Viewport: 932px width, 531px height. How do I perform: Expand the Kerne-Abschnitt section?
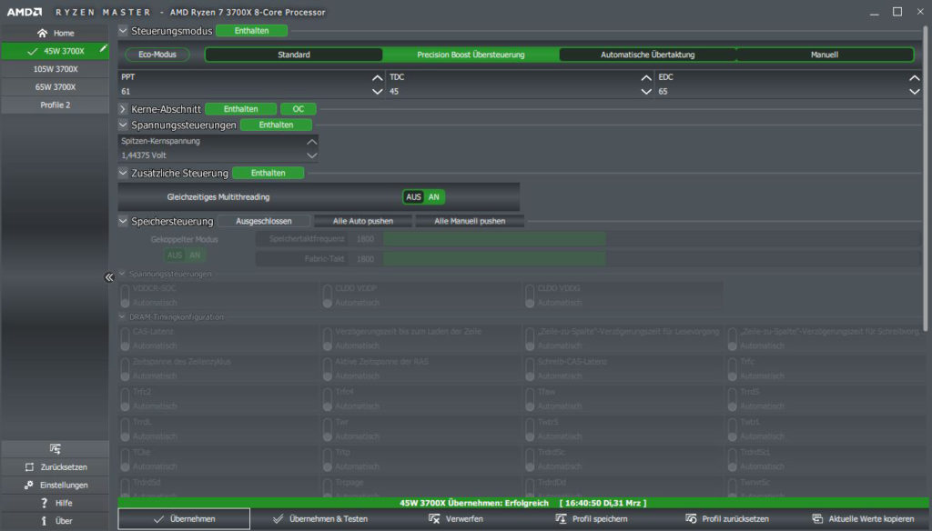pyautogui.click(x=124, y=109)
